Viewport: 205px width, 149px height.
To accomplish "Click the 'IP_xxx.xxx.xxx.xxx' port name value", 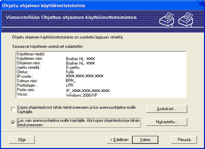I will pyautogui.click(x=88, y=91).
